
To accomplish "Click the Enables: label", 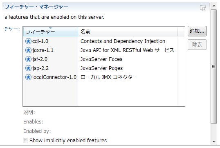I will click(x=33, y=121).
